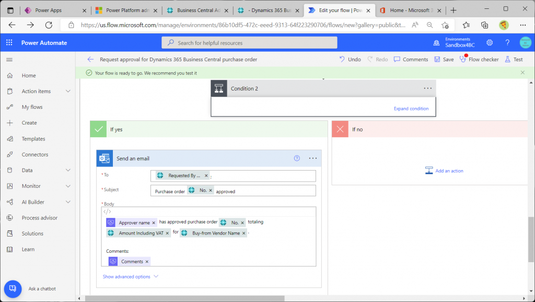The height and width of the screenshot is (302, 535).
Task: Click Test flow button
Action: tap(514, 60)
